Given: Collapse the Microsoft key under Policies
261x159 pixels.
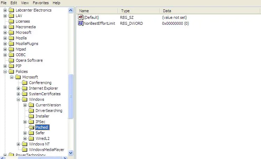Looking at the screenshot, I should (x=12, y=77).
